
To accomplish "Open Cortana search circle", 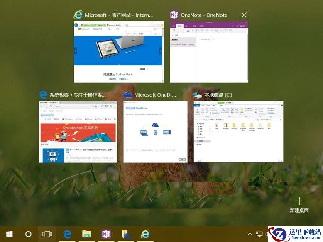I will click(x=28, y=234).
